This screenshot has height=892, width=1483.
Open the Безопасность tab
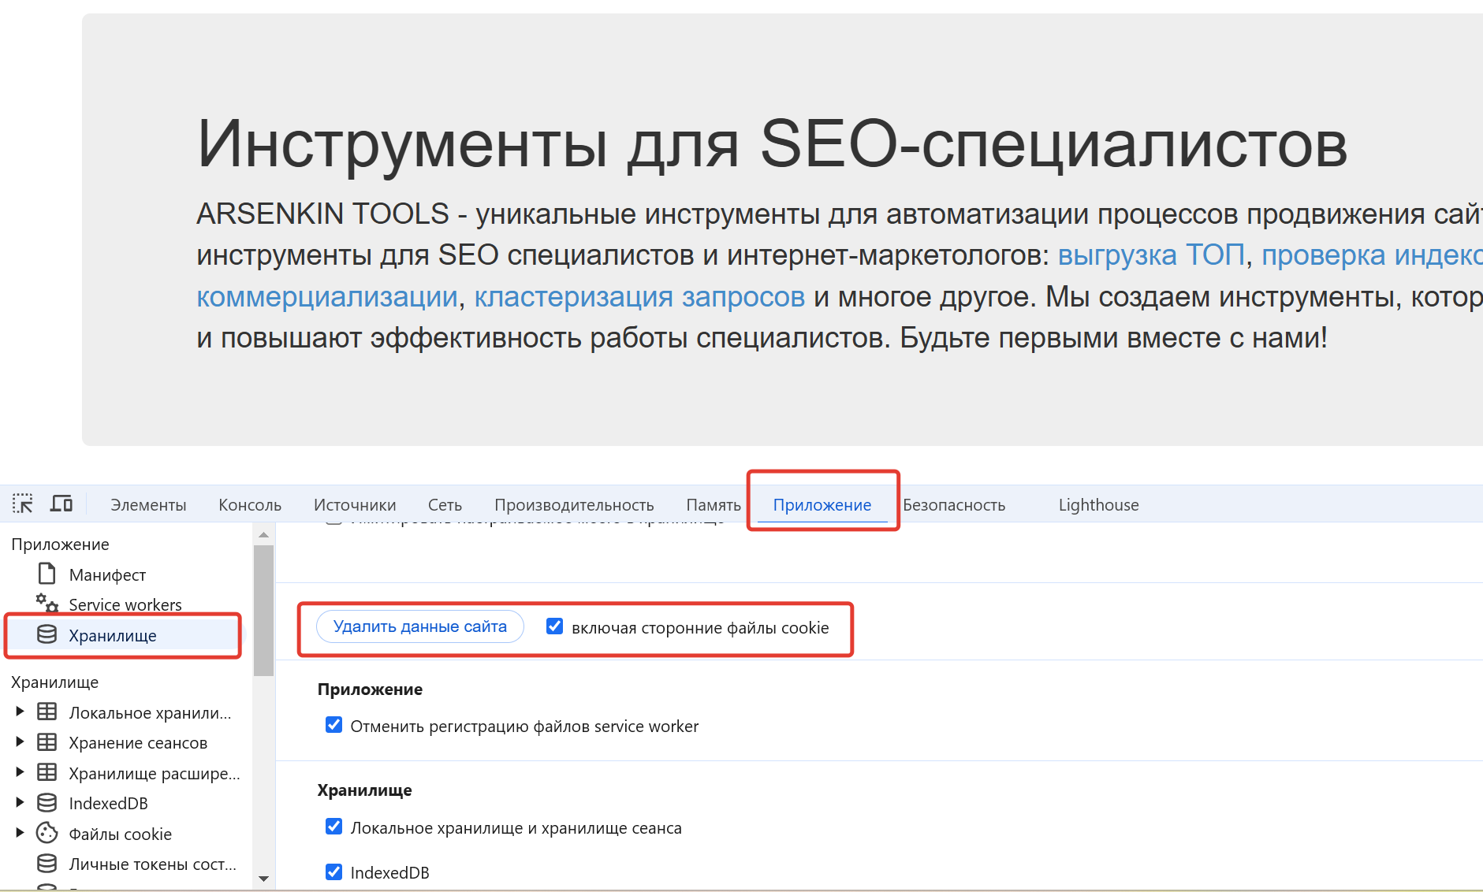(x=954, y=505)
